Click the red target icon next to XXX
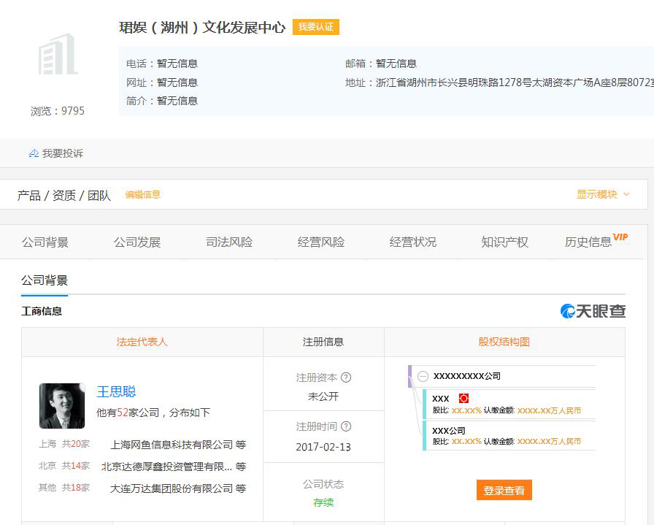Screen dimensions: 654x525 pos(463,398)
